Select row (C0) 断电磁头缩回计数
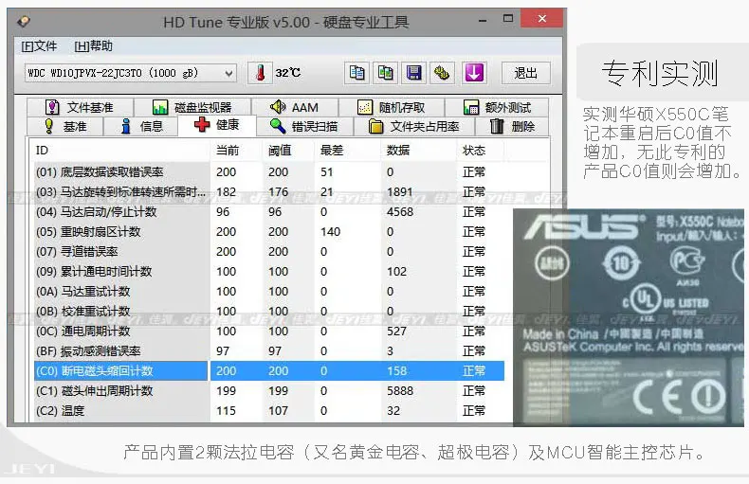This screenshot has height=484, width=749. [269, 371]
